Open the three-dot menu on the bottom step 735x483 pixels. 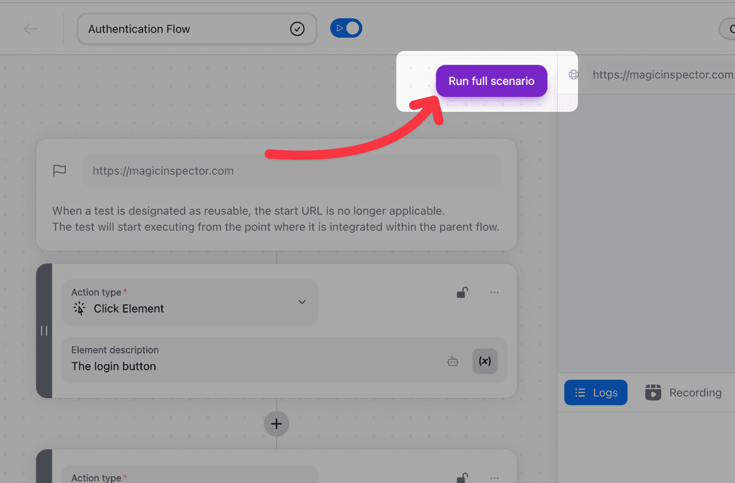coord(494,478)
